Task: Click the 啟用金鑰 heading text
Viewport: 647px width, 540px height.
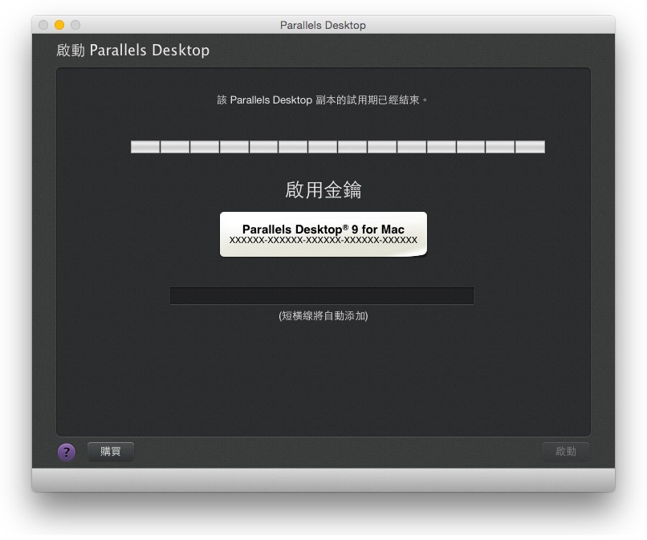Action: click(x=323, y=190)
